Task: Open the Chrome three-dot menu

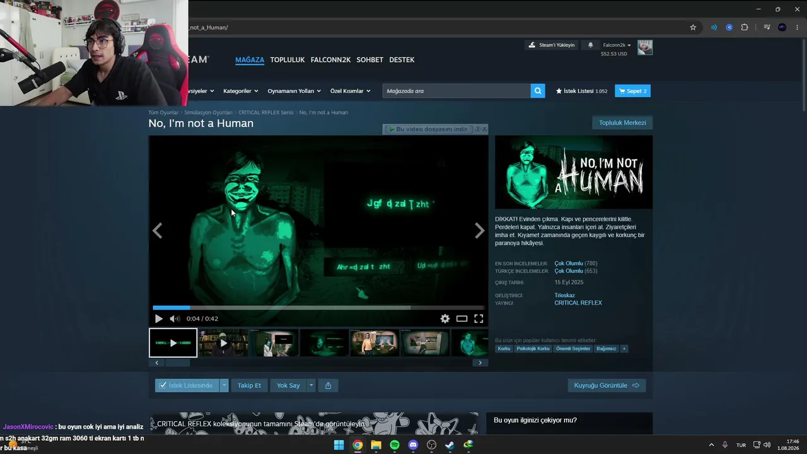Action: click(x=797, y=27)
